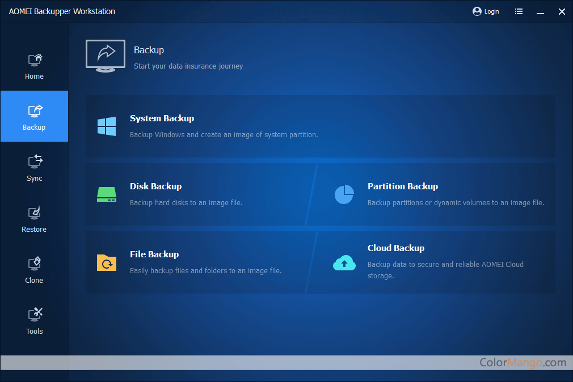The height and width of the screenshot is (382, 573).
Task: Click the File Backup folder icon
Action: tap(107, 262)
